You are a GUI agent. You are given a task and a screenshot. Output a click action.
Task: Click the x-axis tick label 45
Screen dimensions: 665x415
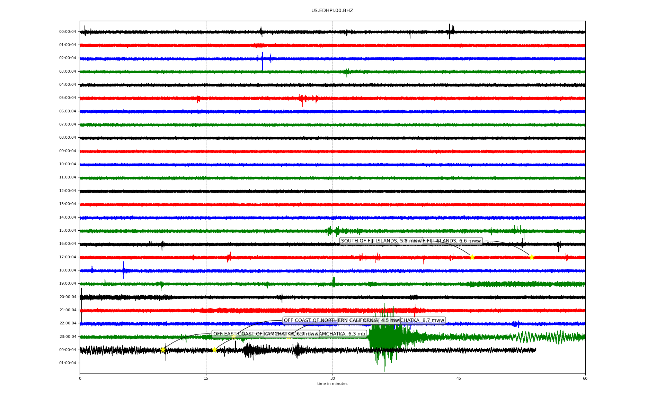pyautogui.click(x=459, y=379)
